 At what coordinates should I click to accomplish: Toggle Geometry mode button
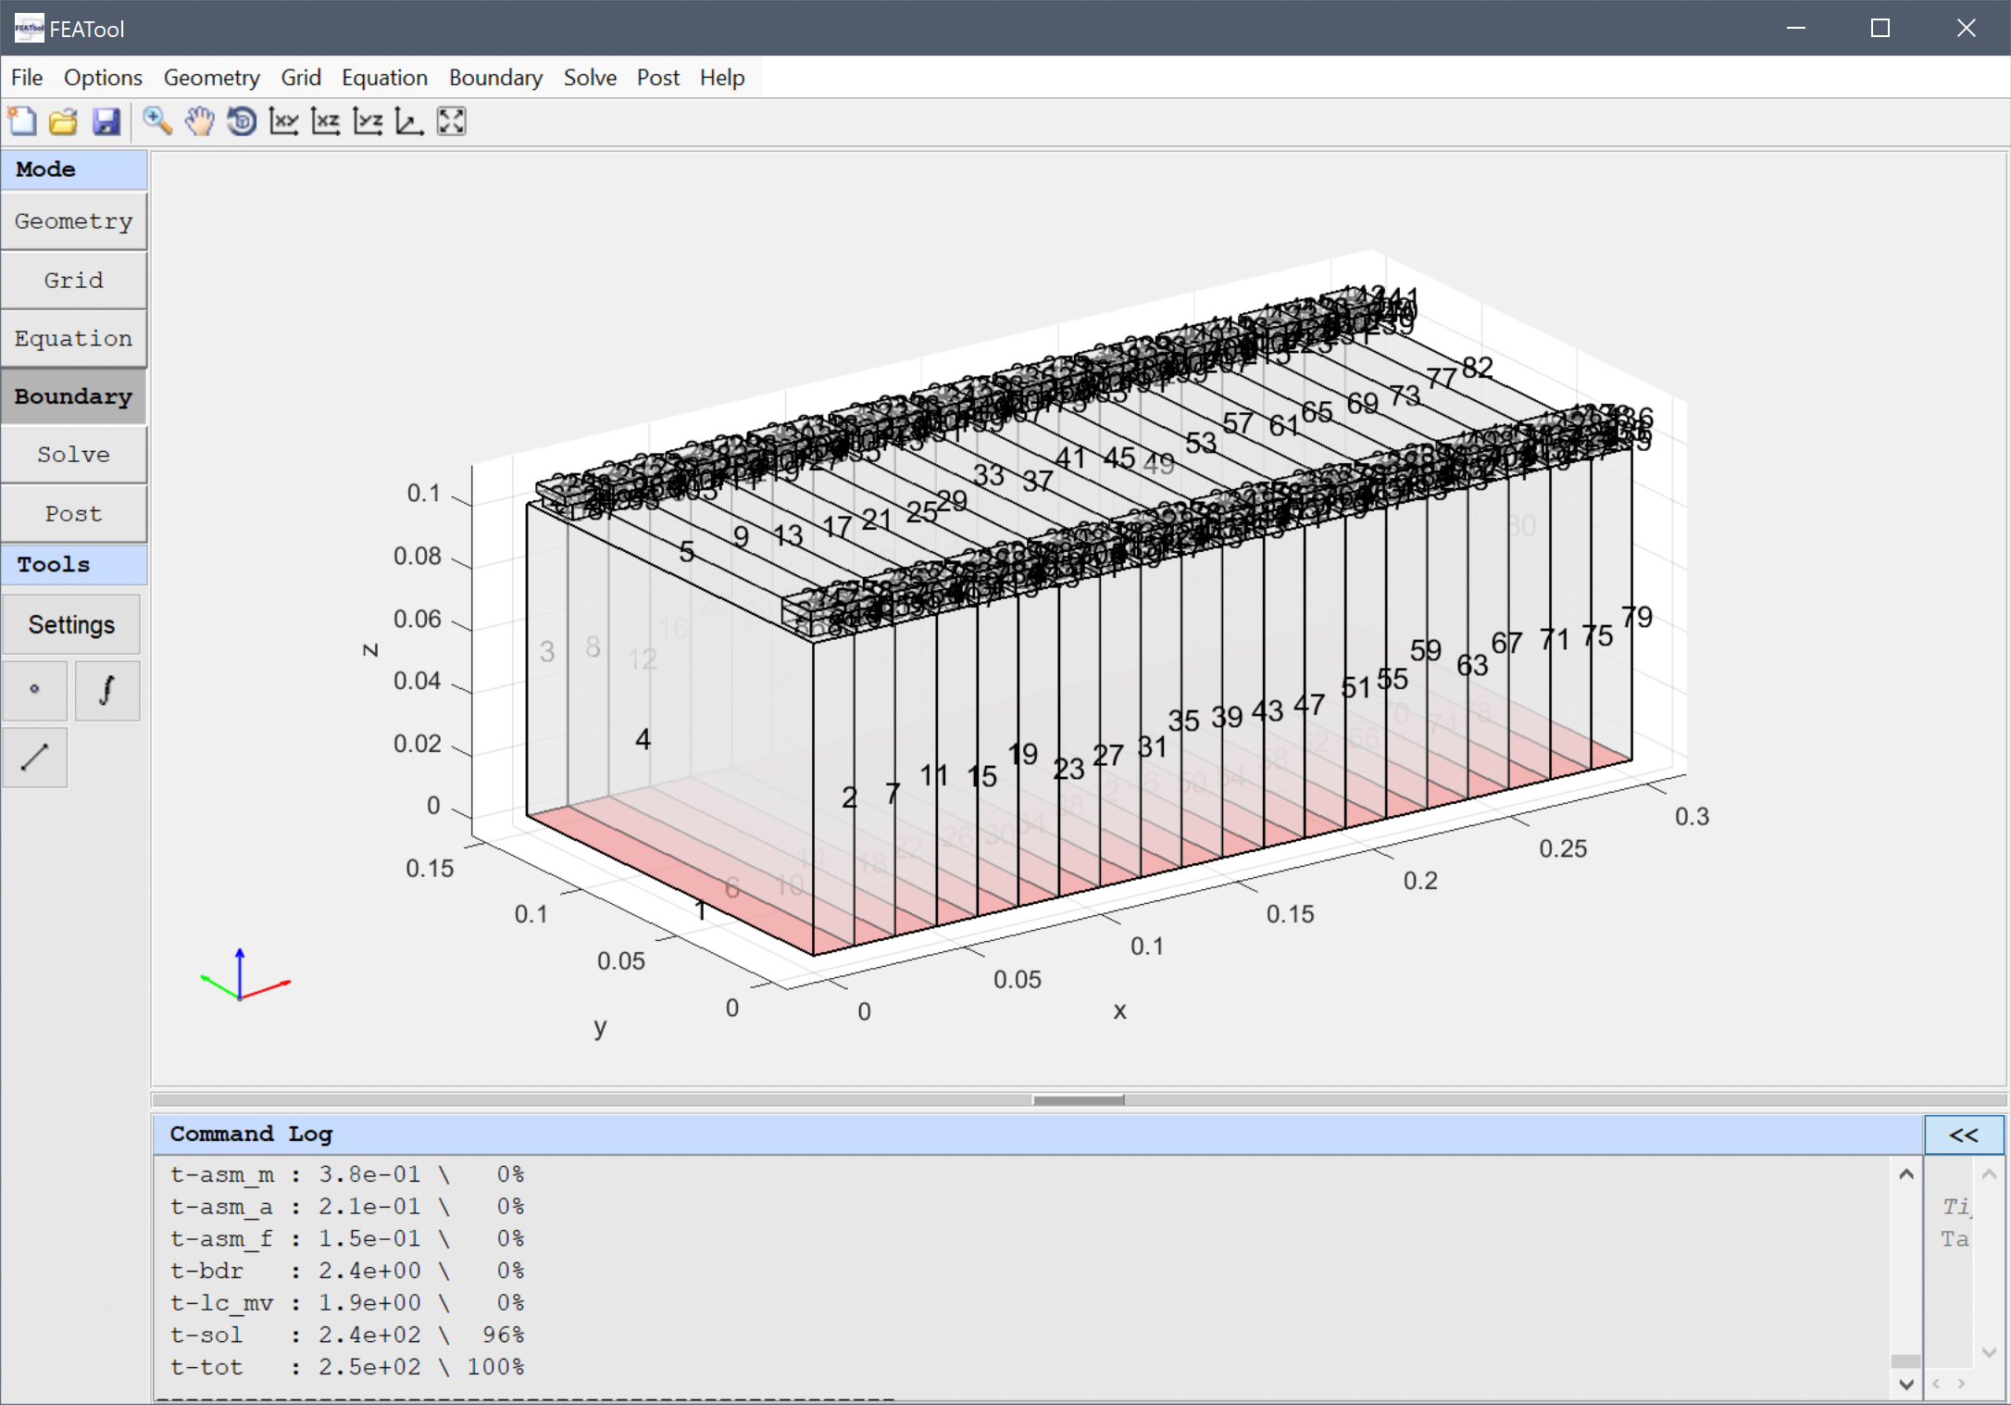[74, 221]
